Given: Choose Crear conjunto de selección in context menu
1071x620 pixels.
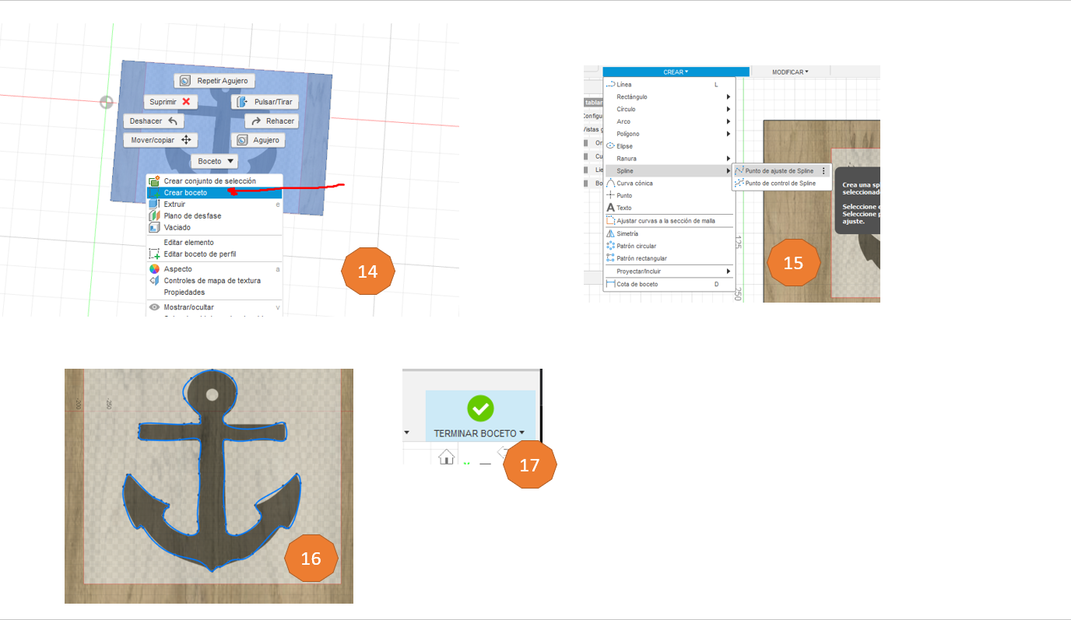Looking at the screenshot, I should coord(214,181).
